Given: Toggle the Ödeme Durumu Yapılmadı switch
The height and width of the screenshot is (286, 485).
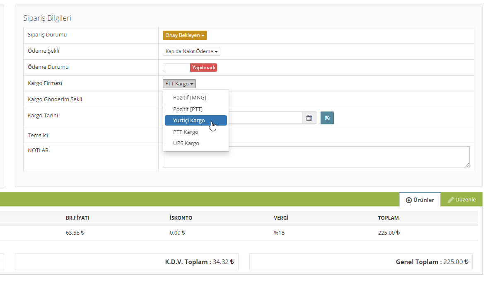Looking at the screenshot, I should pos(190,68).
